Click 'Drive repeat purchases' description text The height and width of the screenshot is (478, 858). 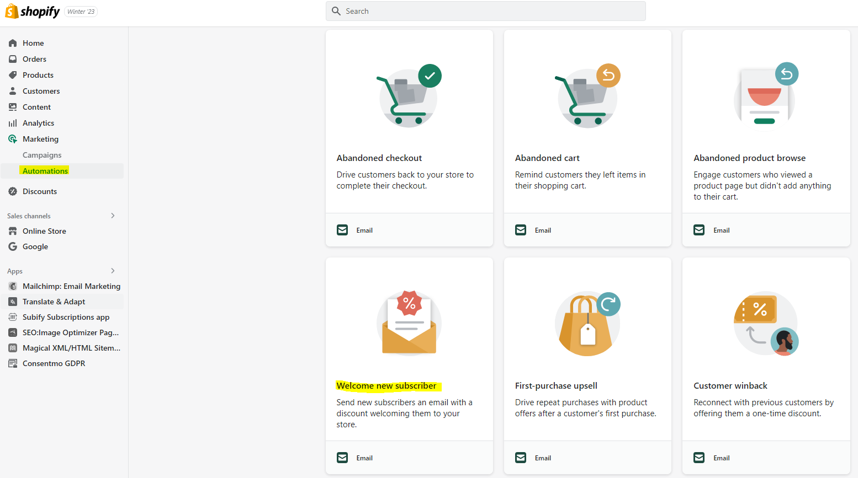point(586,408)
